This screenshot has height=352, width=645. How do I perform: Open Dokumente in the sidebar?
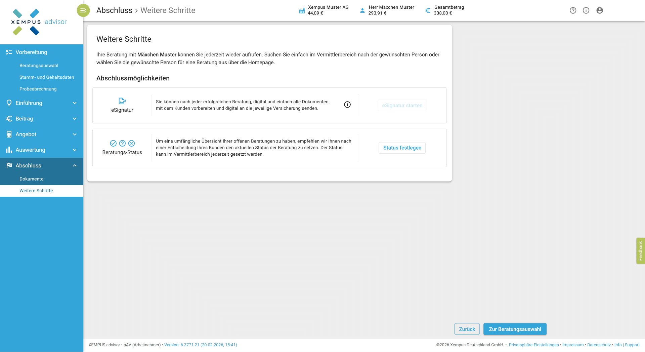click(x=32, y=179)
